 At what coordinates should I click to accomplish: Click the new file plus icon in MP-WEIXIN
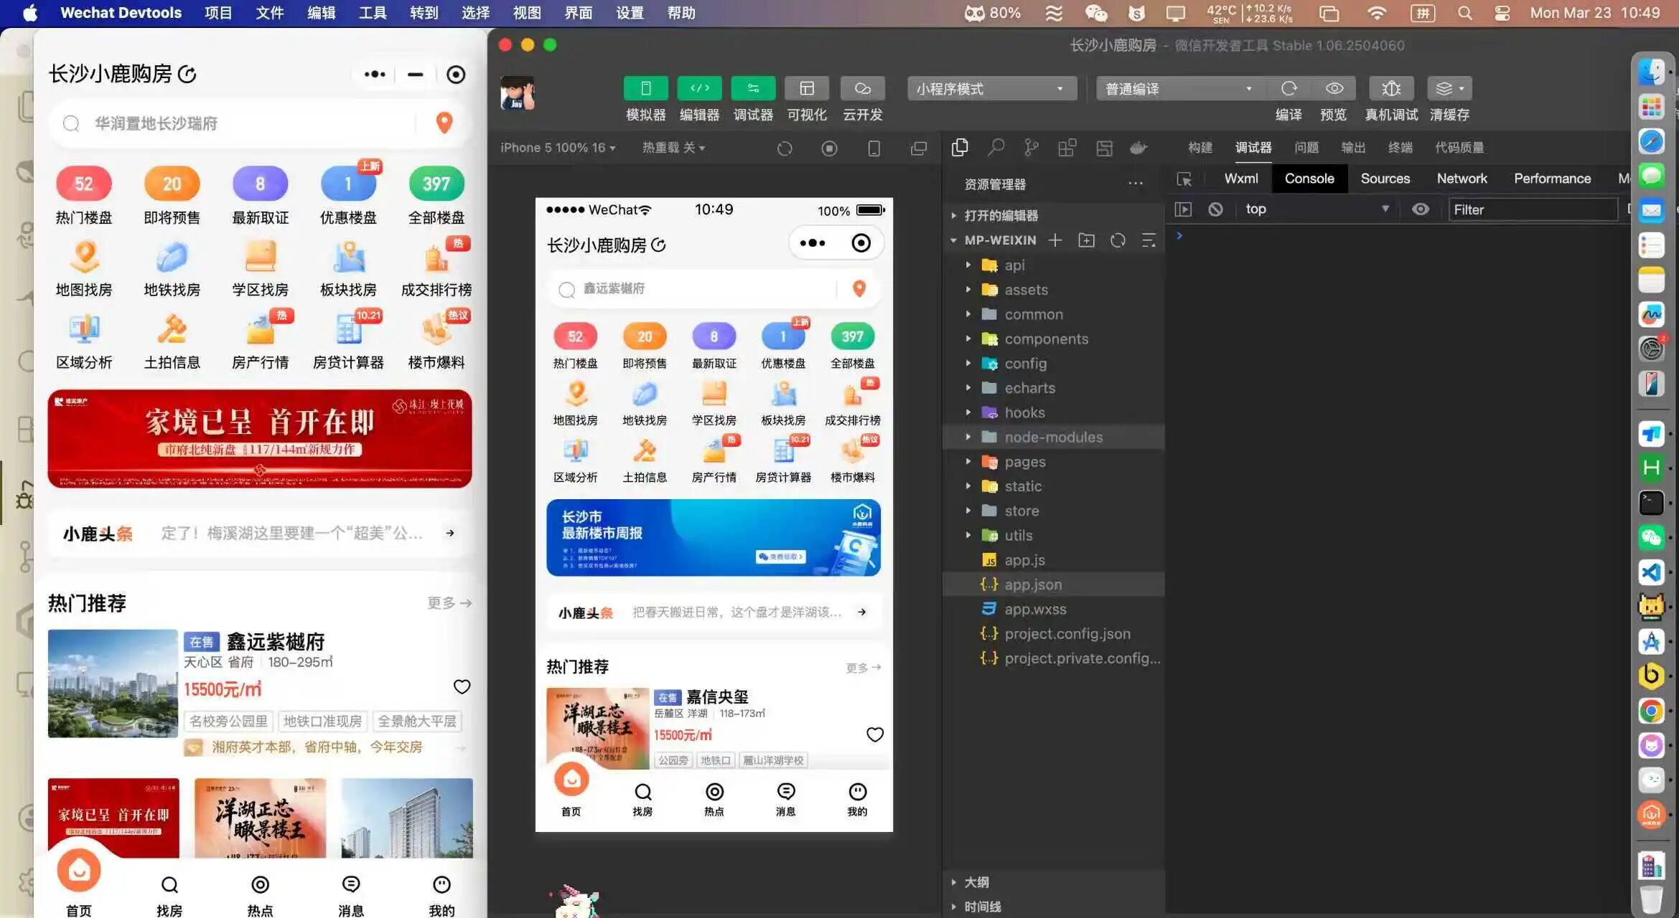point(1054,240)
